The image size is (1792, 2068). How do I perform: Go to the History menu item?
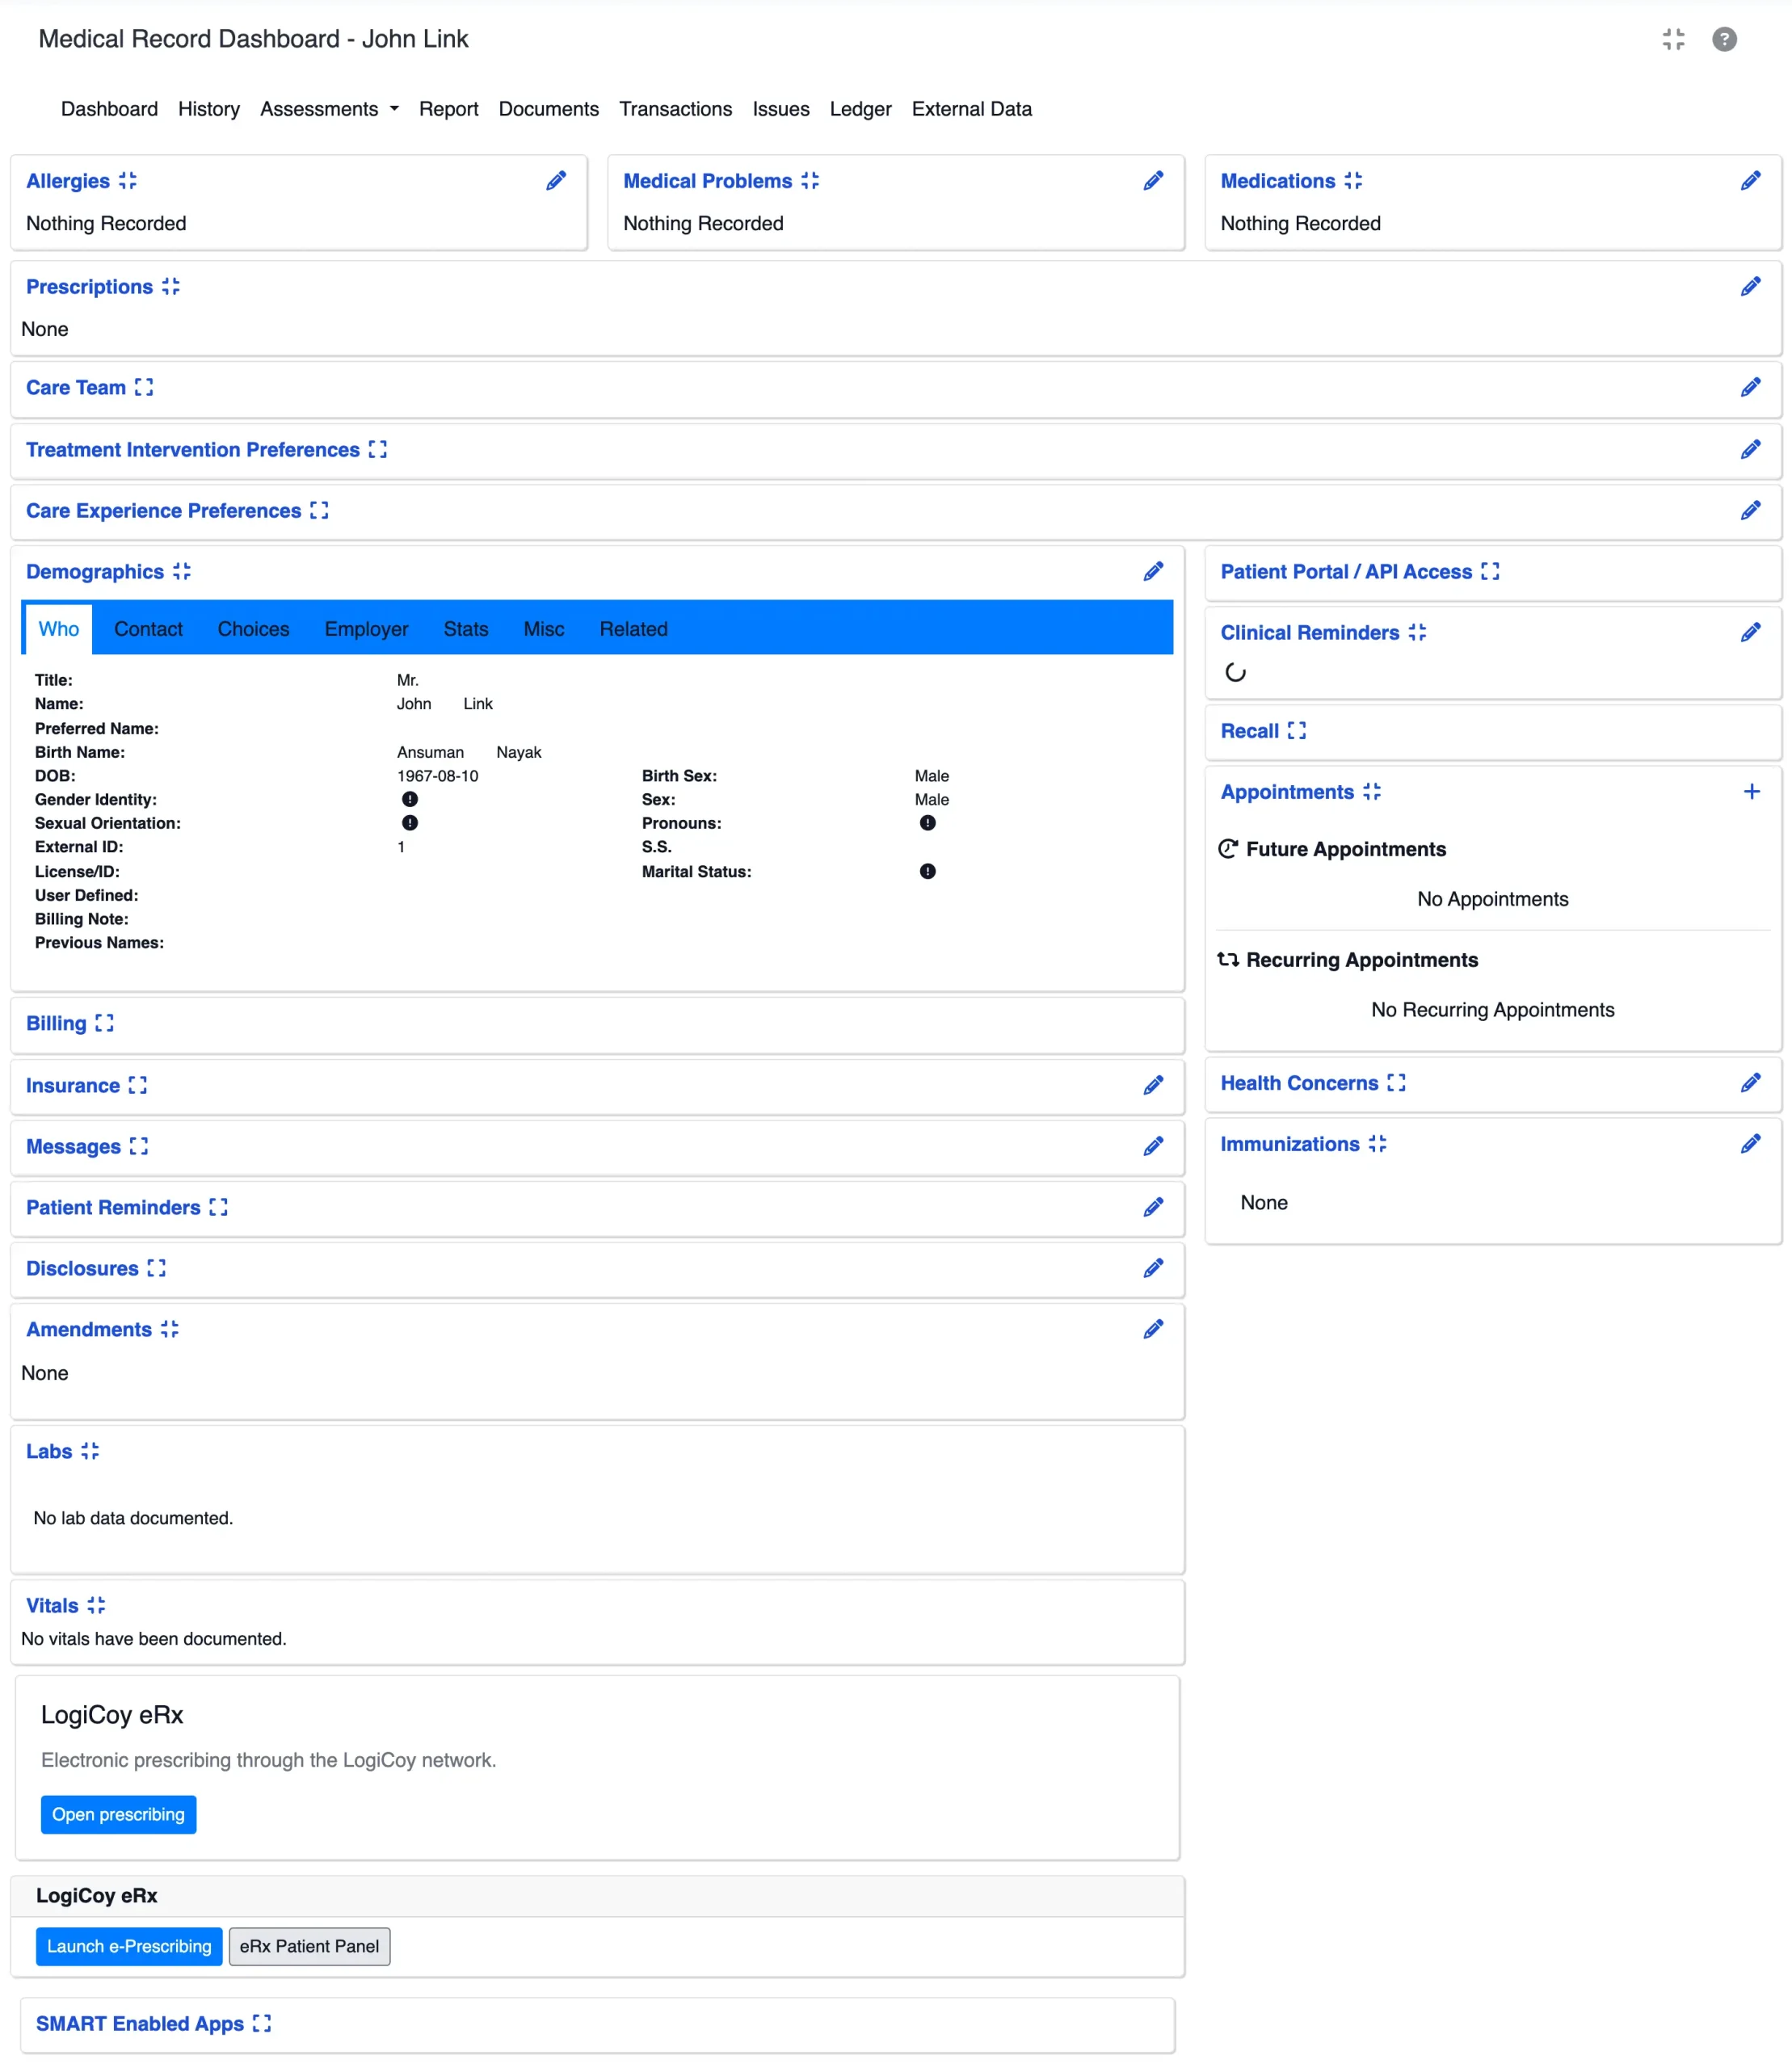click(x=209, y=109)
